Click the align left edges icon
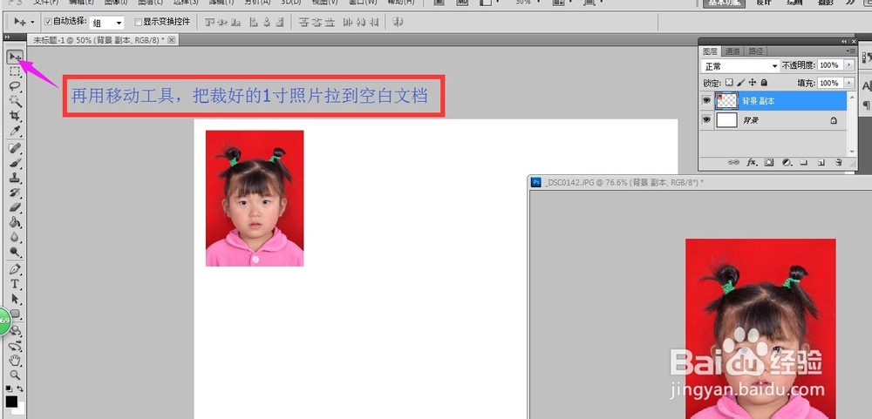Viewport: 872px width, 419px height. (254, 23)
